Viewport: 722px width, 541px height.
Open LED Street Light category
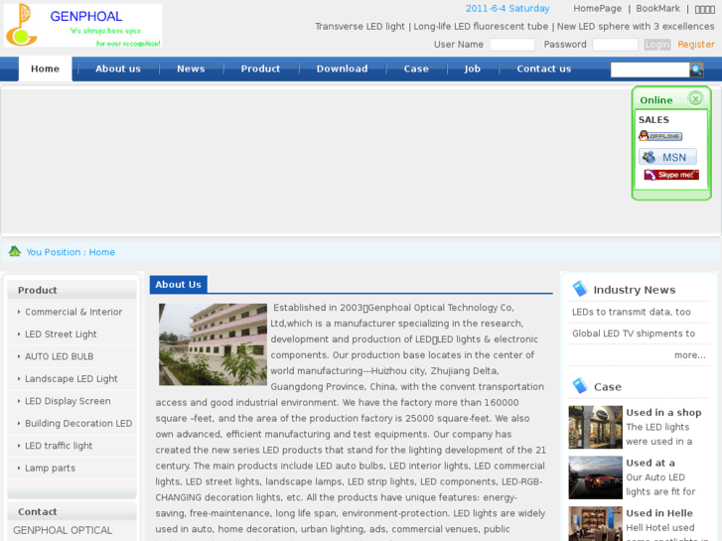click(61, 335)
